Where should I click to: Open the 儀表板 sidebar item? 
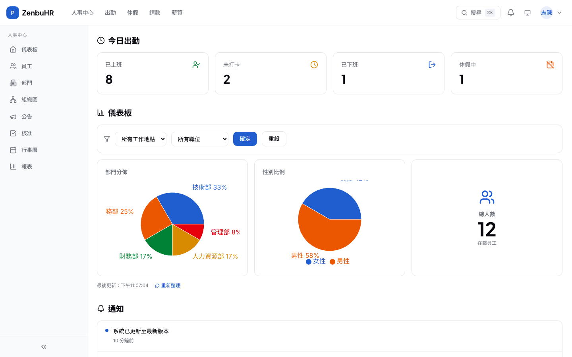pos(44,50)
